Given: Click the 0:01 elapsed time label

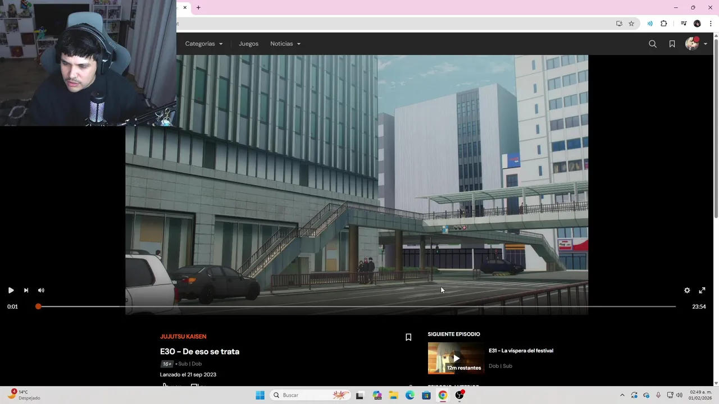Looking at the screenshot, I should 12,307.
